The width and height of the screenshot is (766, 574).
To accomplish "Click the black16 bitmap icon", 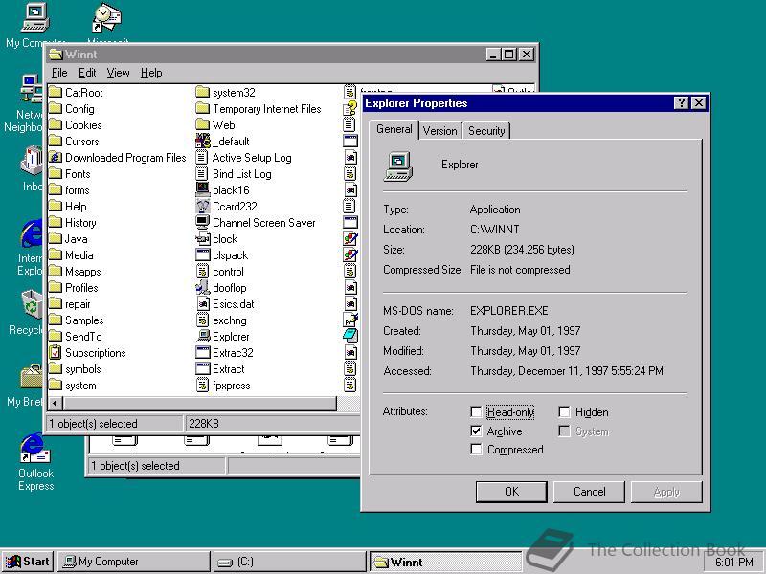I will pyautogui.click(x=202, y=189).
